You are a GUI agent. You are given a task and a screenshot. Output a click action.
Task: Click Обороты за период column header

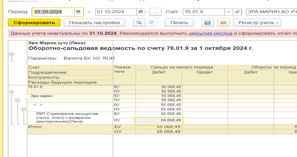pyautogui.click(x=273, y=67)
